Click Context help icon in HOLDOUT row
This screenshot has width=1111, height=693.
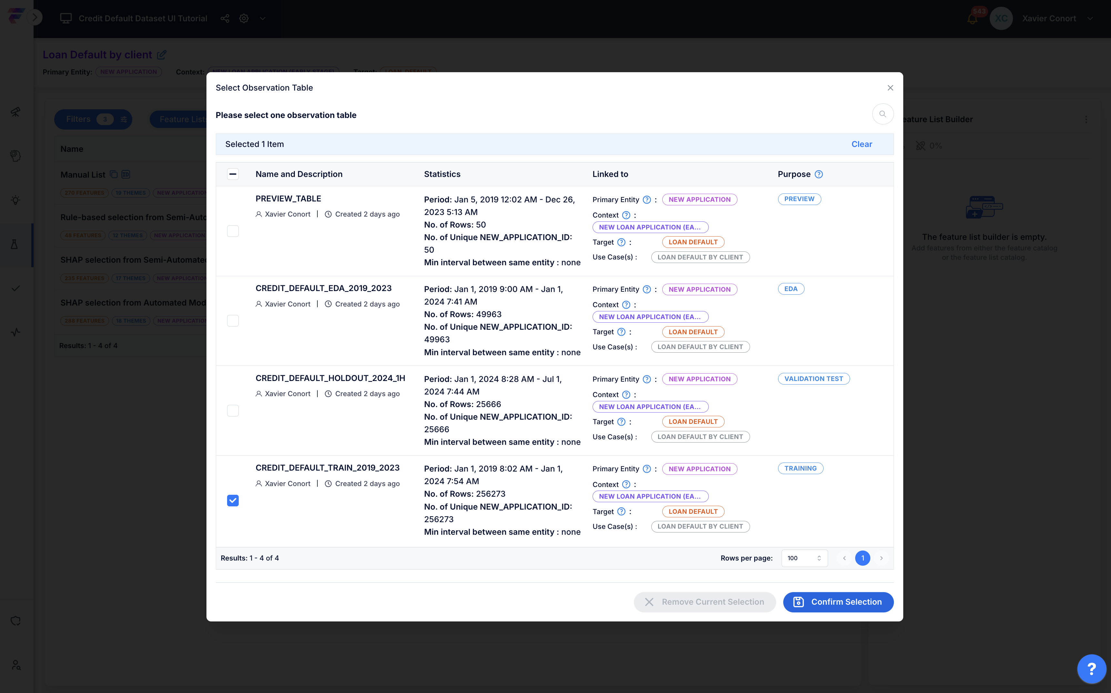coord(626,395)
